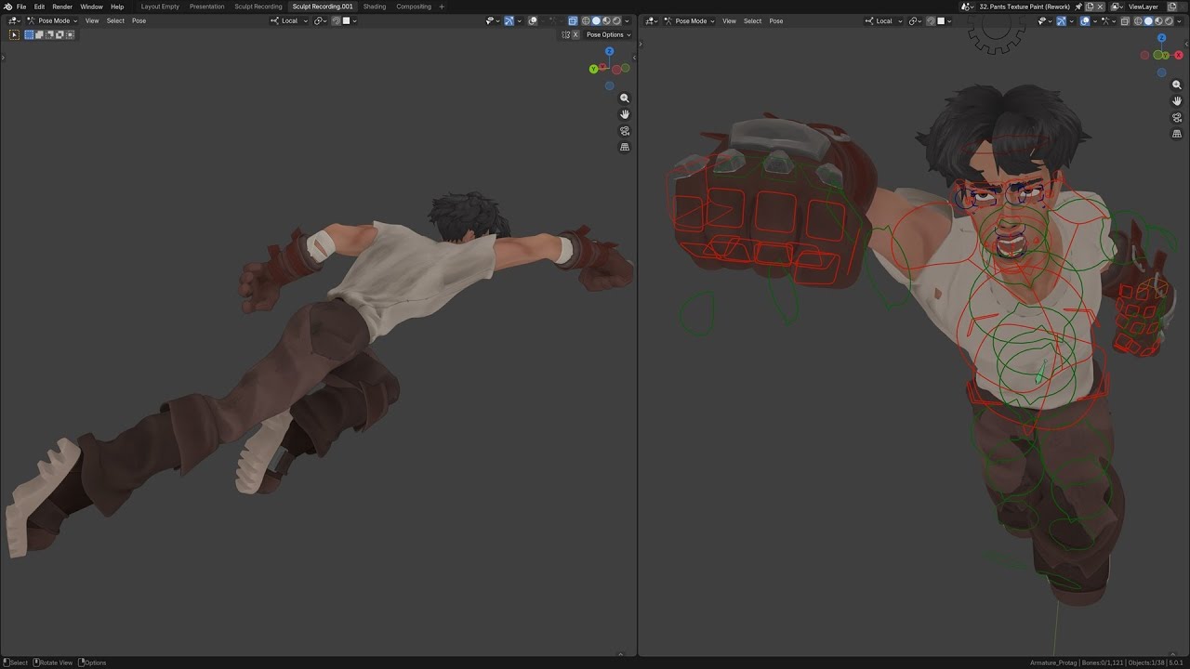This screenshot has height=669, width=1190.
Task: Switch to Sculpt Recording workspace tab
Action: point(258,7)
